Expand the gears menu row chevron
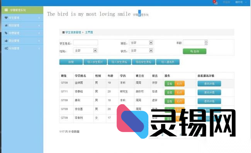 [x=39, y=48]
